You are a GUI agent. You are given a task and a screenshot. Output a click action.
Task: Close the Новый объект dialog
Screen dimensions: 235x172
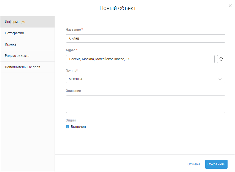coord(230,6)
